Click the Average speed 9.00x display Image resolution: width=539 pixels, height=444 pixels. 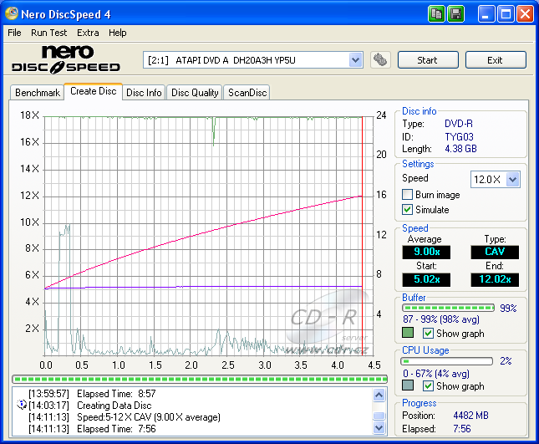point(426,252)
